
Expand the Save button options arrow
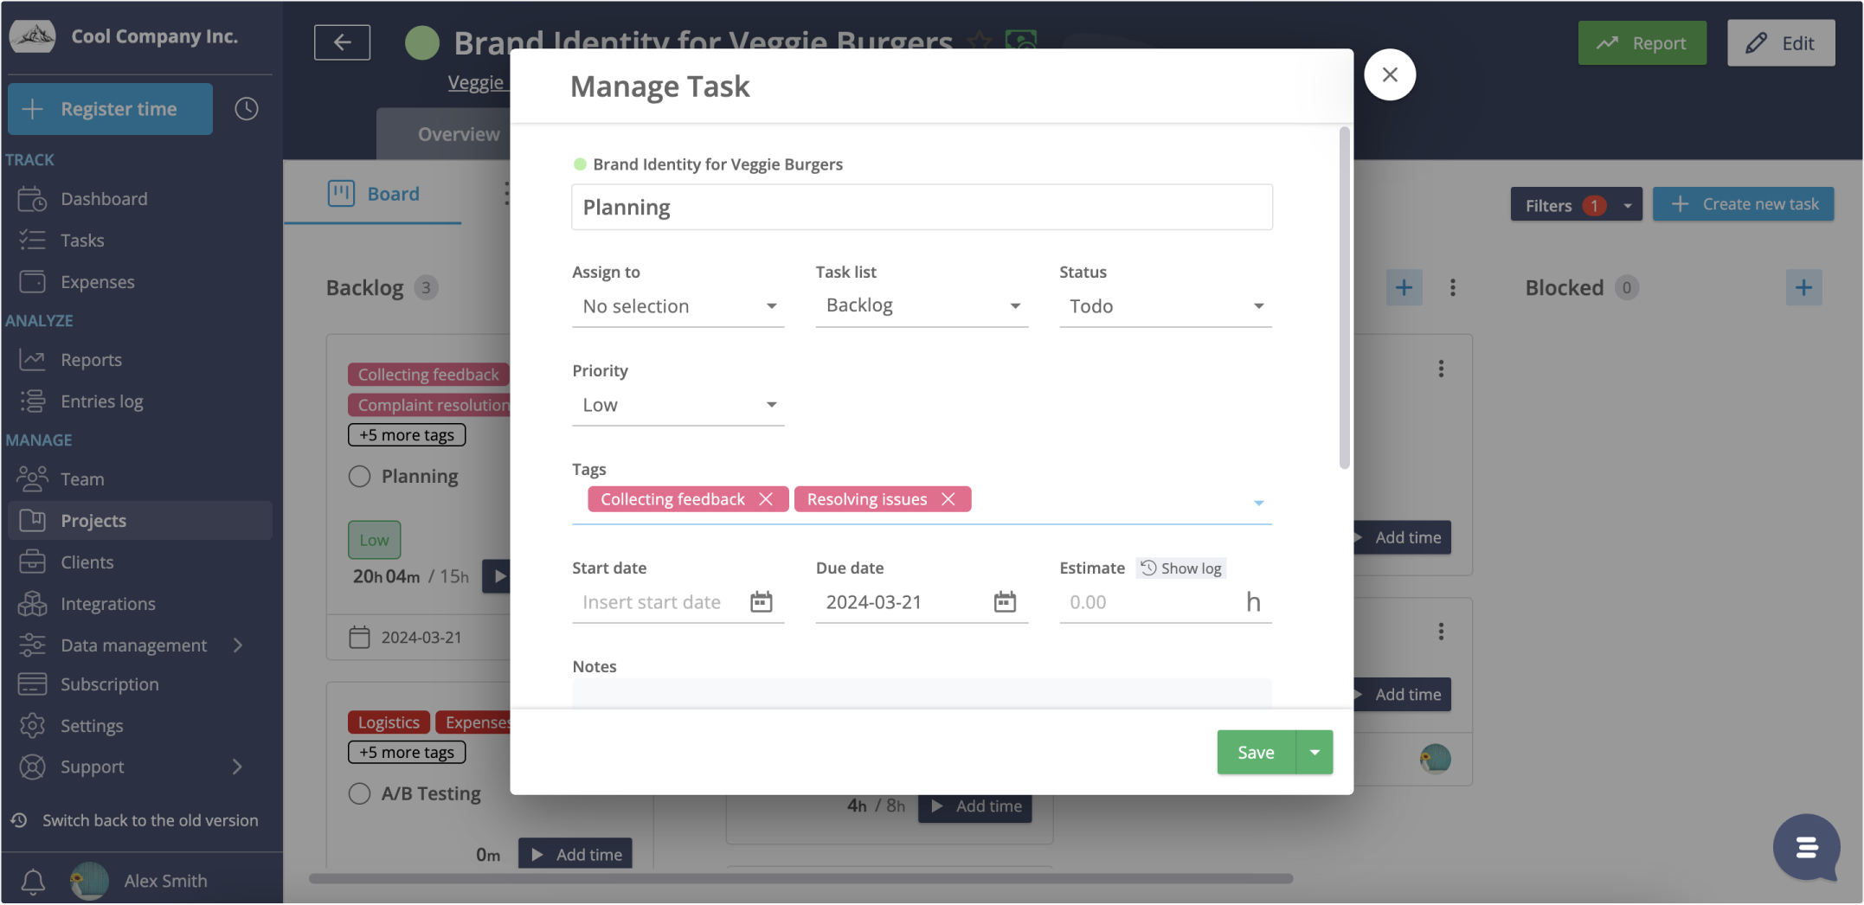coord(1314,753)
